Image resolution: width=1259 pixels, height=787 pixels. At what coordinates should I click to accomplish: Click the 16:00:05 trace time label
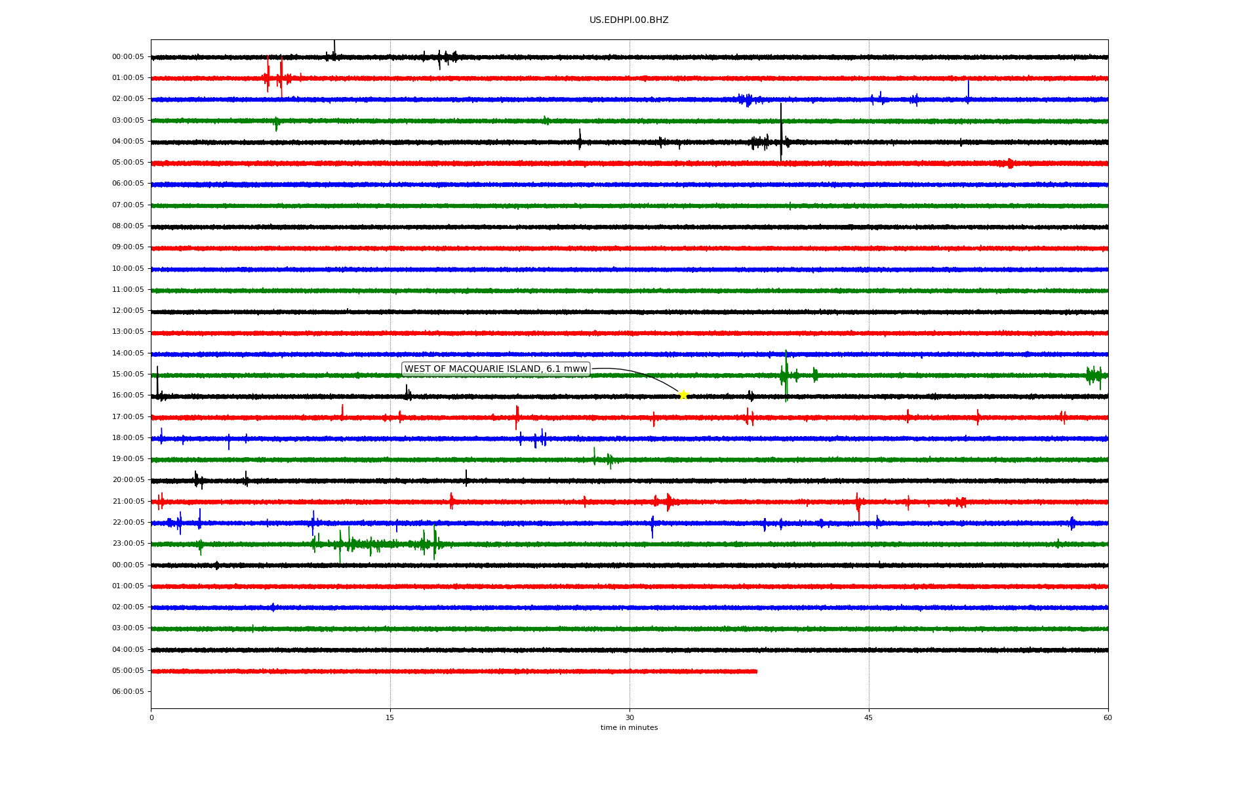[128, 395]
